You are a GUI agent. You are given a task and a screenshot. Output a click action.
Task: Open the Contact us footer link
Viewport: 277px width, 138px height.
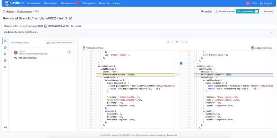click(172, 135)
